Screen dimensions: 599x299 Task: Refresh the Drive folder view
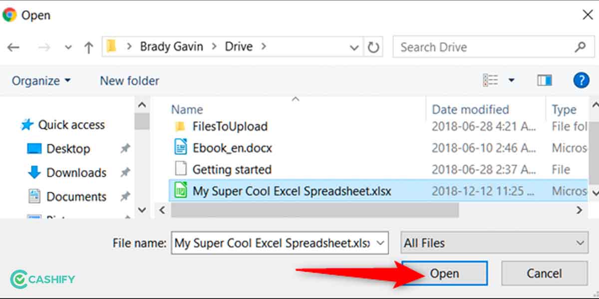click(x=373, y=46)
